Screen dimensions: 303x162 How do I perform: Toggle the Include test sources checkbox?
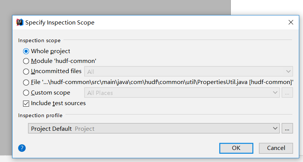[26, 103]
